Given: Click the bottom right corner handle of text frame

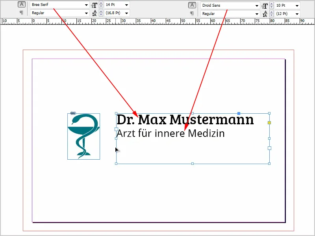Looking at the screenshot, I should click(269, 164).
